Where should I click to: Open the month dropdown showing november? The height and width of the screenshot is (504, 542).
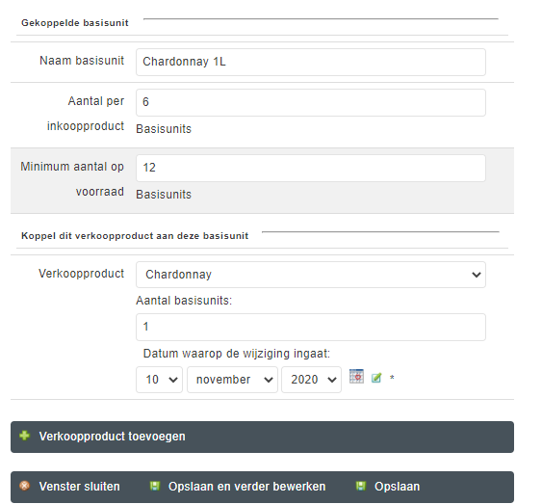pyautogui.click(x=232, y=380)
